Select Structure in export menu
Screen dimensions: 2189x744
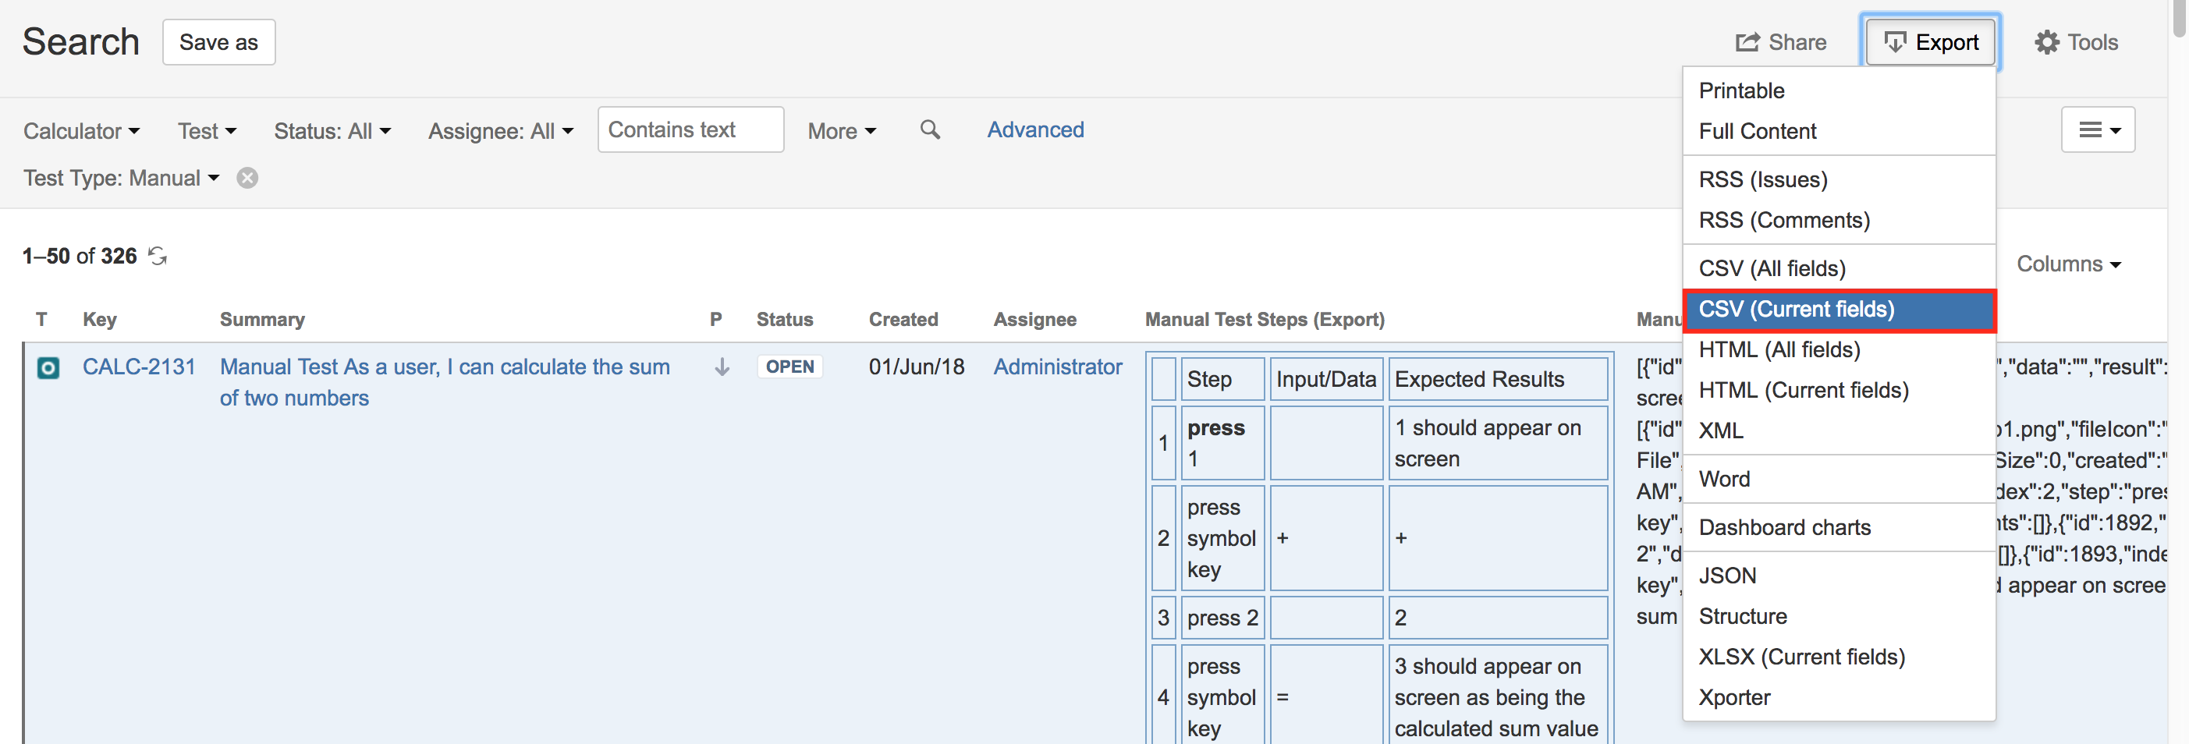click(1839, 618)
